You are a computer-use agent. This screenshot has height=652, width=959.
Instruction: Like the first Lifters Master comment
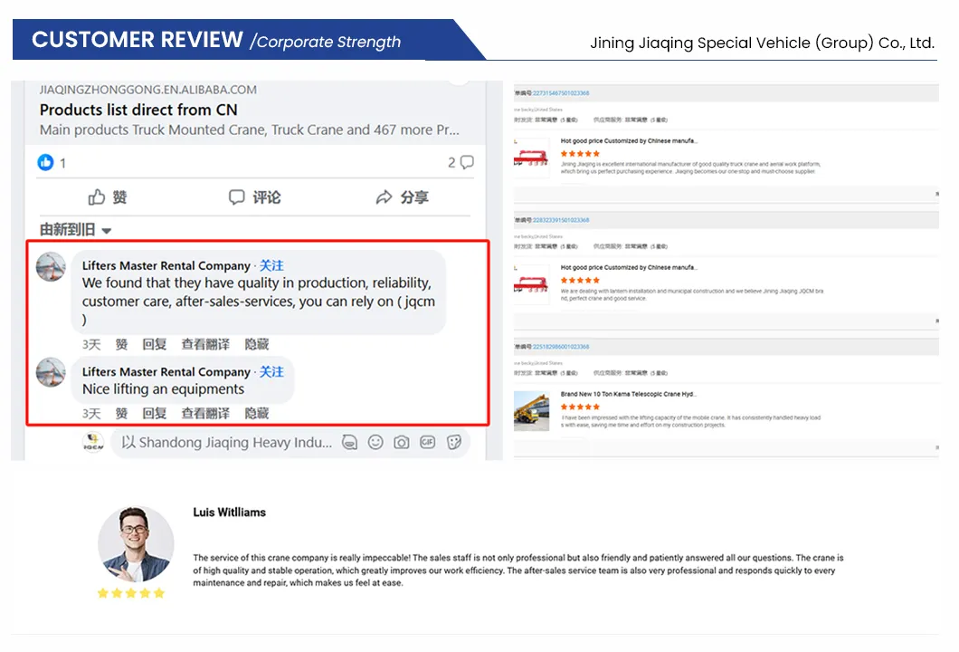point(121,344)
